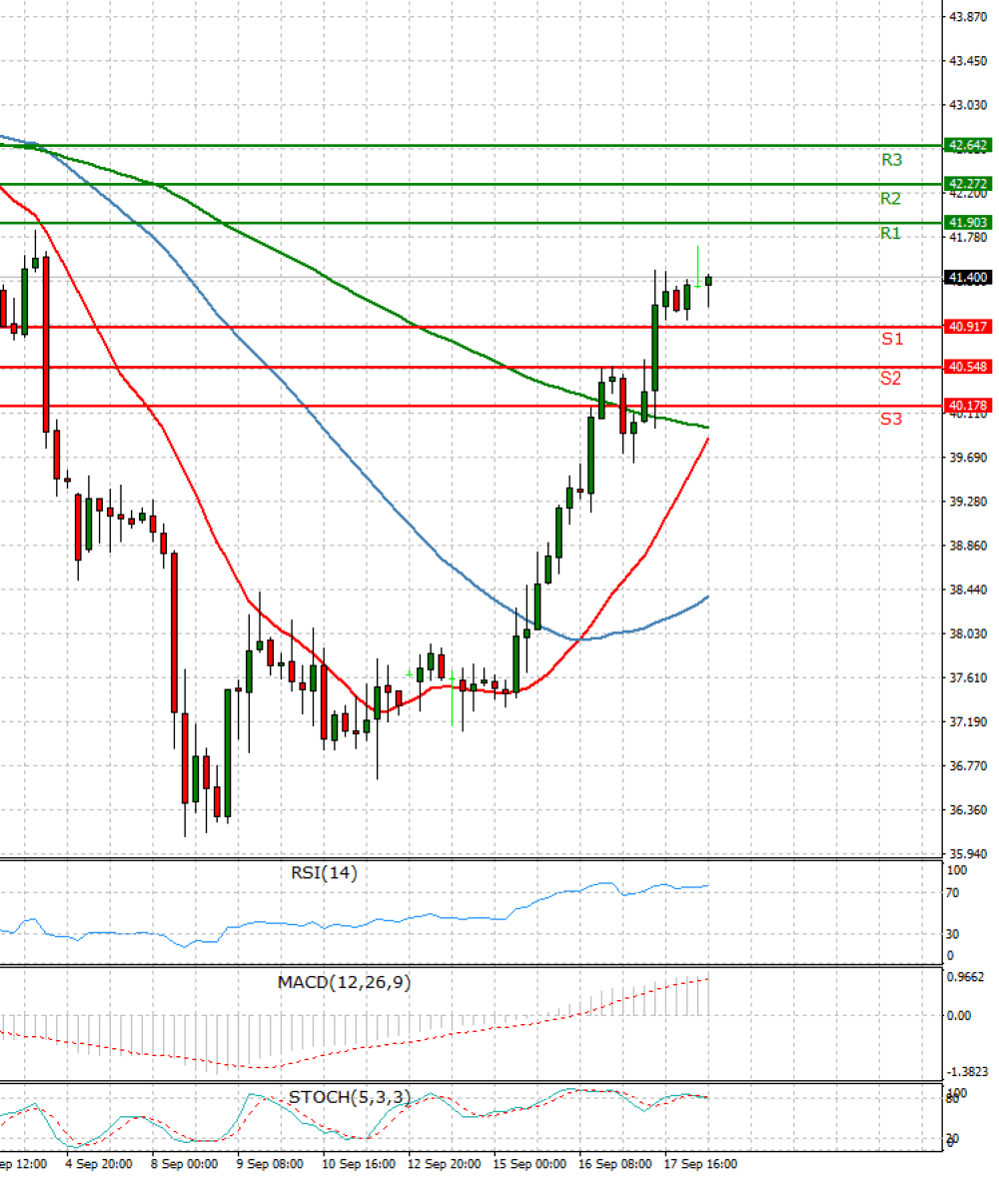The image size is (999, 1179).
Task: Click the MACD -1.3823 scale value
Action: (x=965, y=1071)
